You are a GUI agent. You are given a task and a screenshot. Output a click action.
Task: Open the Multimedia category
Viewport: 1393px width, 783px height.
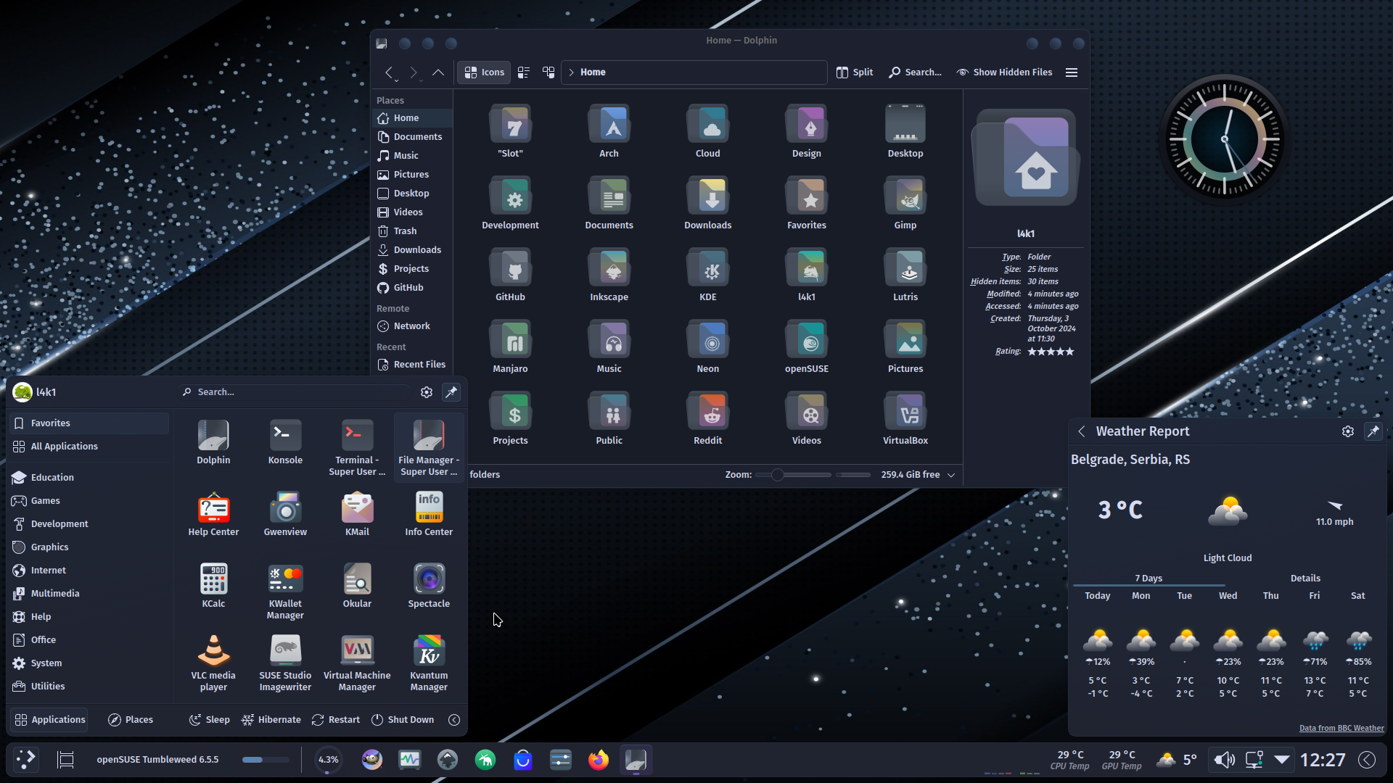[x=90, y=594]
